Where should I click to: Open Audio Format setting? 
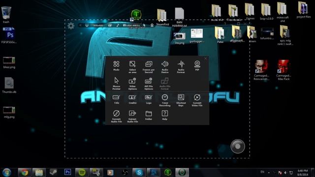[181, 67]
